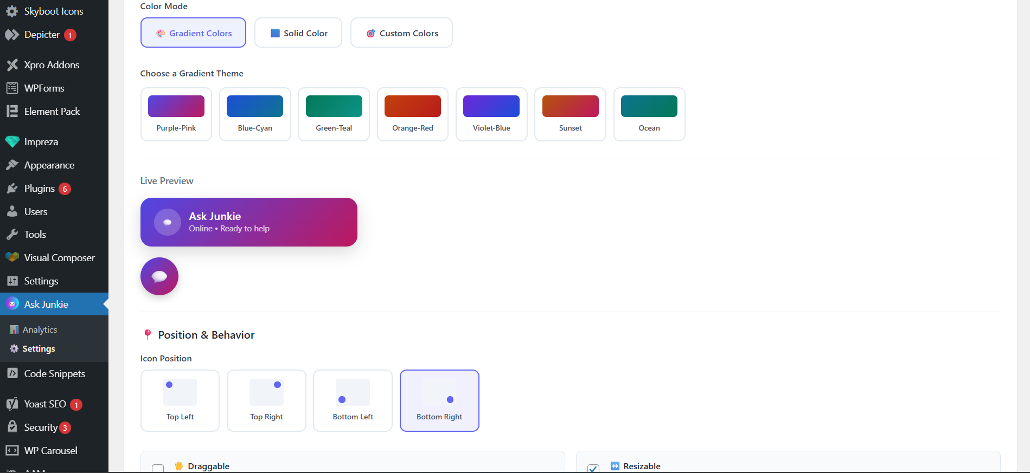This screenshot has width=1030, height=473.
Task: Click the 'Position & Behavior' heading
Action: pos(206,335)
